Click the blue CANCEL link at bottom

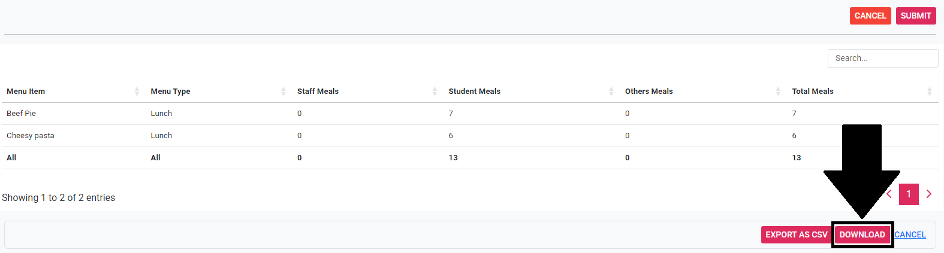(910, 235)
